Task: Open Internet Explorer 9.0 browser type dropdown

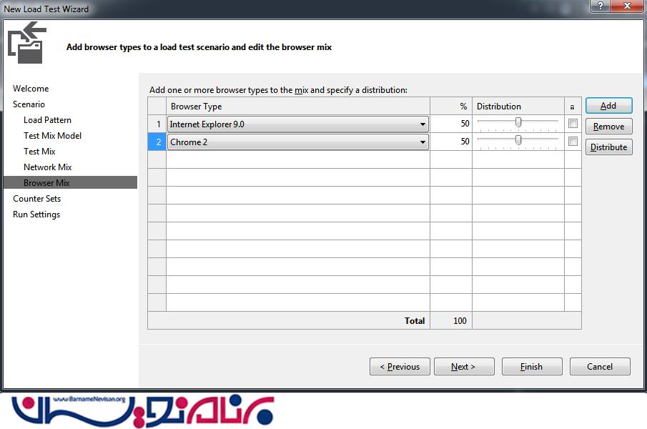Action: pyautogui.click(x=423, y=124)
